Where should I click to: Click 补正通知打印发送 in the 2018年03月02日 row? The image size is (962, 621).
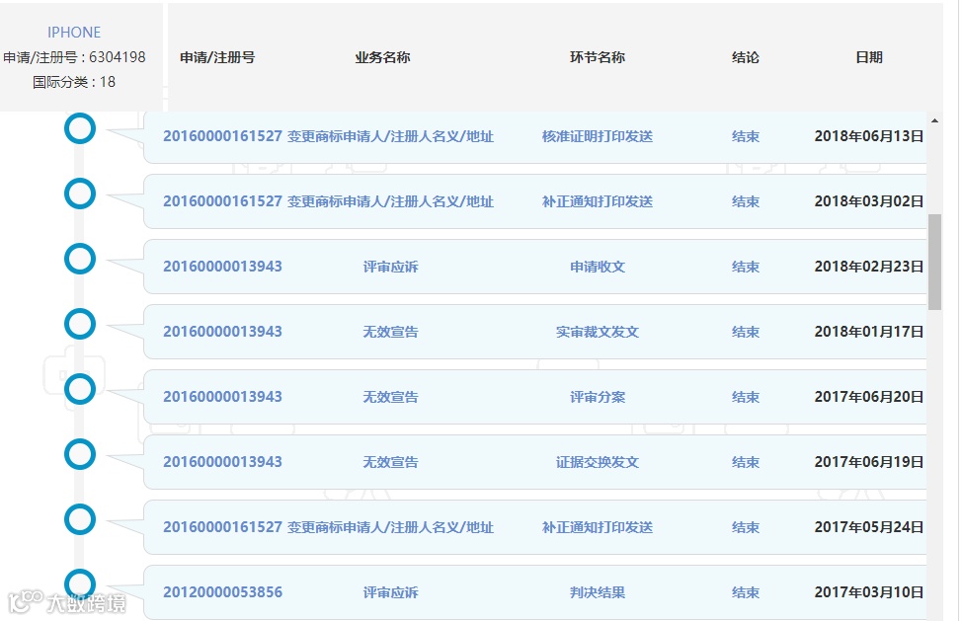pyautogui.click(x=598, y=201)
